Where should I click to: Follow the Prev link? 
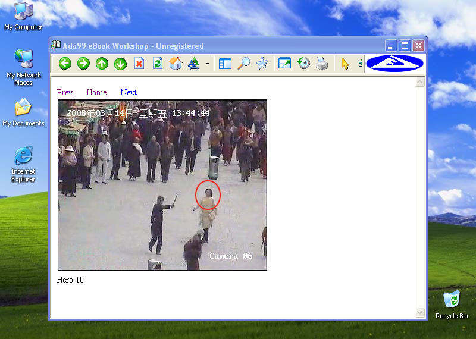point(65,92)
